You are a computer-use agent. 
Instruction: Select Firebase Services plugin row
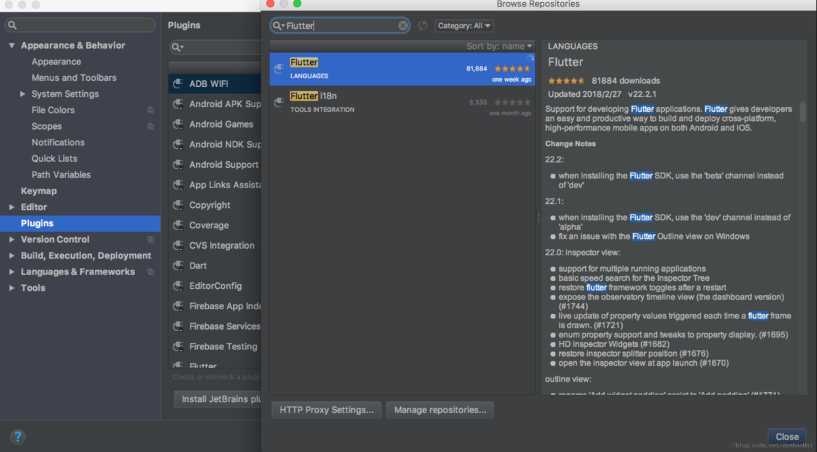(x=216, y=326)
